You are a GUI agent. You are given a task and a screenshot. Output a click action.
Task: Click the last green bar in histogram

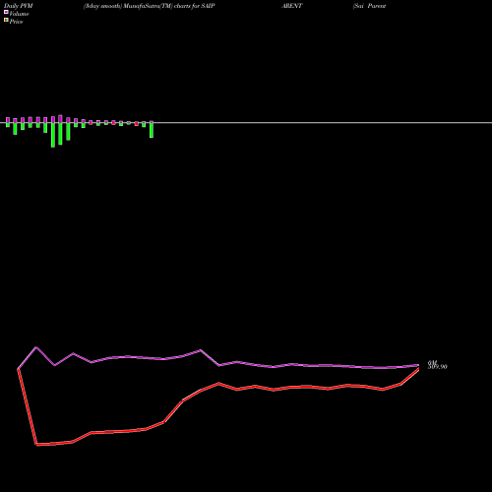click(152, 130)
